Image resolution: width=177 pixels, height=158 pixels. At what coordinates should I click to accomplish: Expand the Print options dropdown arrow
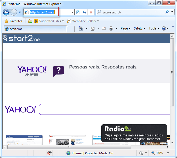[x=117, y=28]
